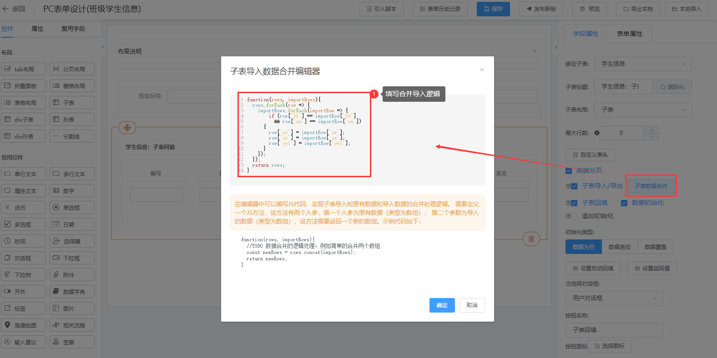Click the 选择图标 icon picker button
This screenshot has width=717, height=358.
(x=609, y=346)
